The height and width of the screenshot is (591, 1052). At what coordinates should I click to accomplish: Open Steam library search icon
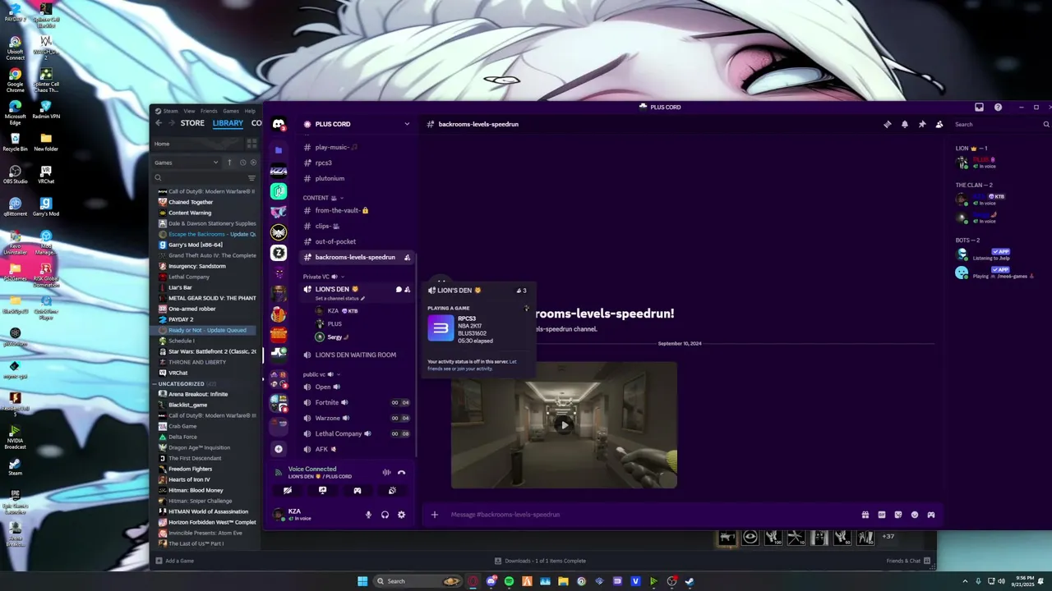pyautogui.click(x=158, y=177)
